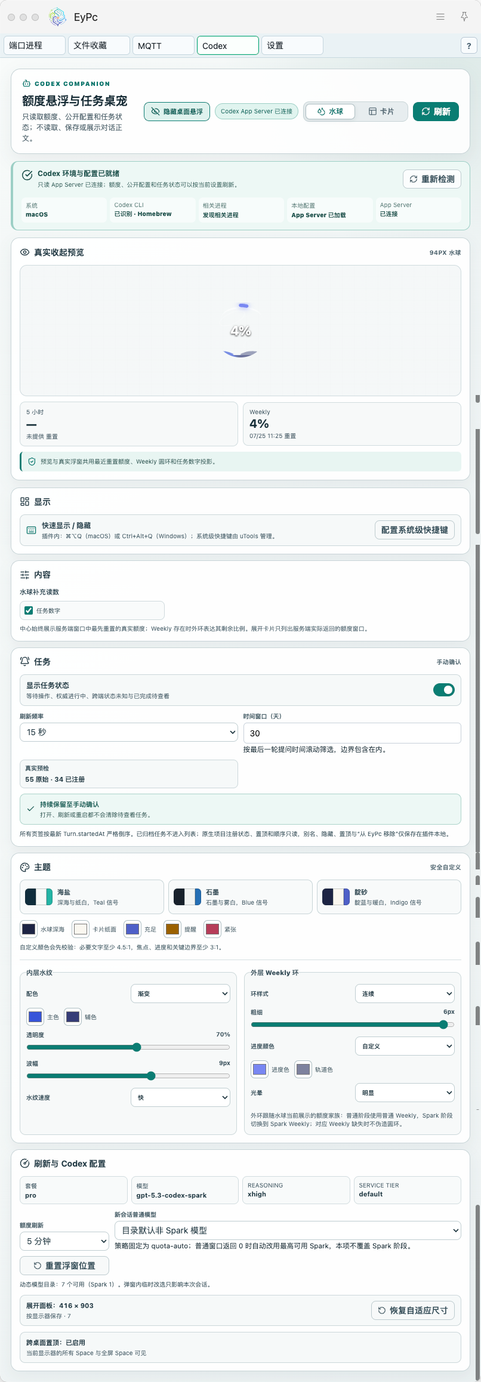Click the gauge icon beside 刷新与 Codex 配置

click(24, 1164)
